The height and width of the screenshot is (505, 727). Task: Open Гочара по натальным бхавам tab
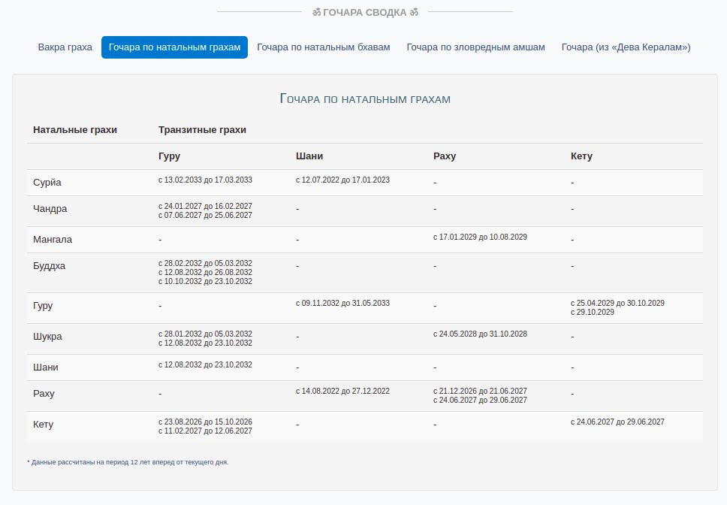[324, 47]
